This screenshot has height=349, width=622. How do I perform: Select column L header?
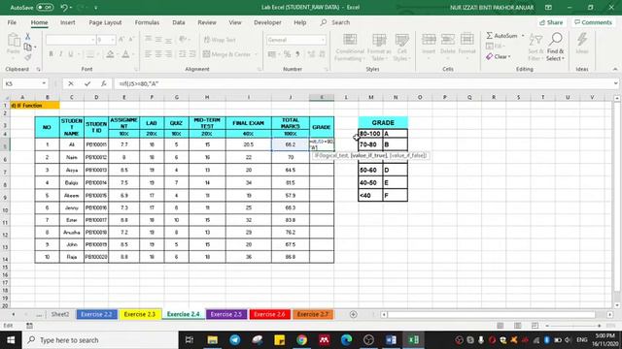(x=346, y=97)
